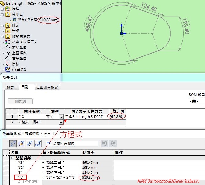Open the type dropdown in row 2

pyautogui.click(x=61, y=122)
